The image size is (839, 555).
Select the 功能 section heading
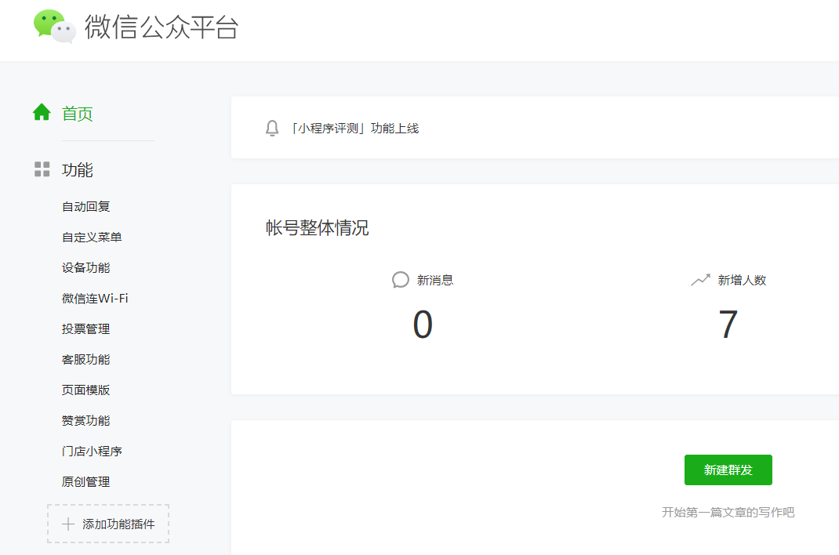pos(78,170)
